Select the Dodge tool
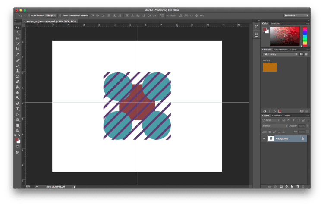 (x=17, y=98)
